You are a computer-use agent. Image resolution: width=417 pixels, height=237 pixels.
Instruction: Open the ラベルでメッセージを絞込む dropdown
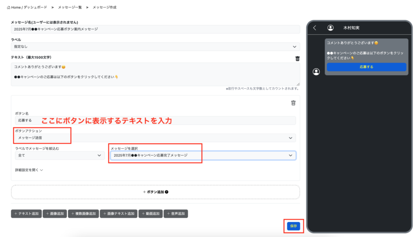59,155
